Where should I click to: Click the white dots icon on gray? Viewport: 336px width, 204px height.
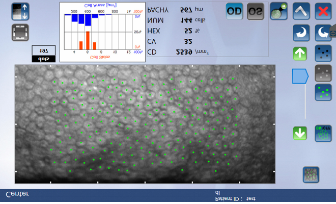[x=323, y=73]
